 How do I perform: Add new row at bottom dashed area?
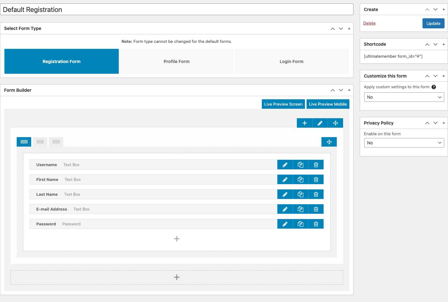click(x=177, y=277)
